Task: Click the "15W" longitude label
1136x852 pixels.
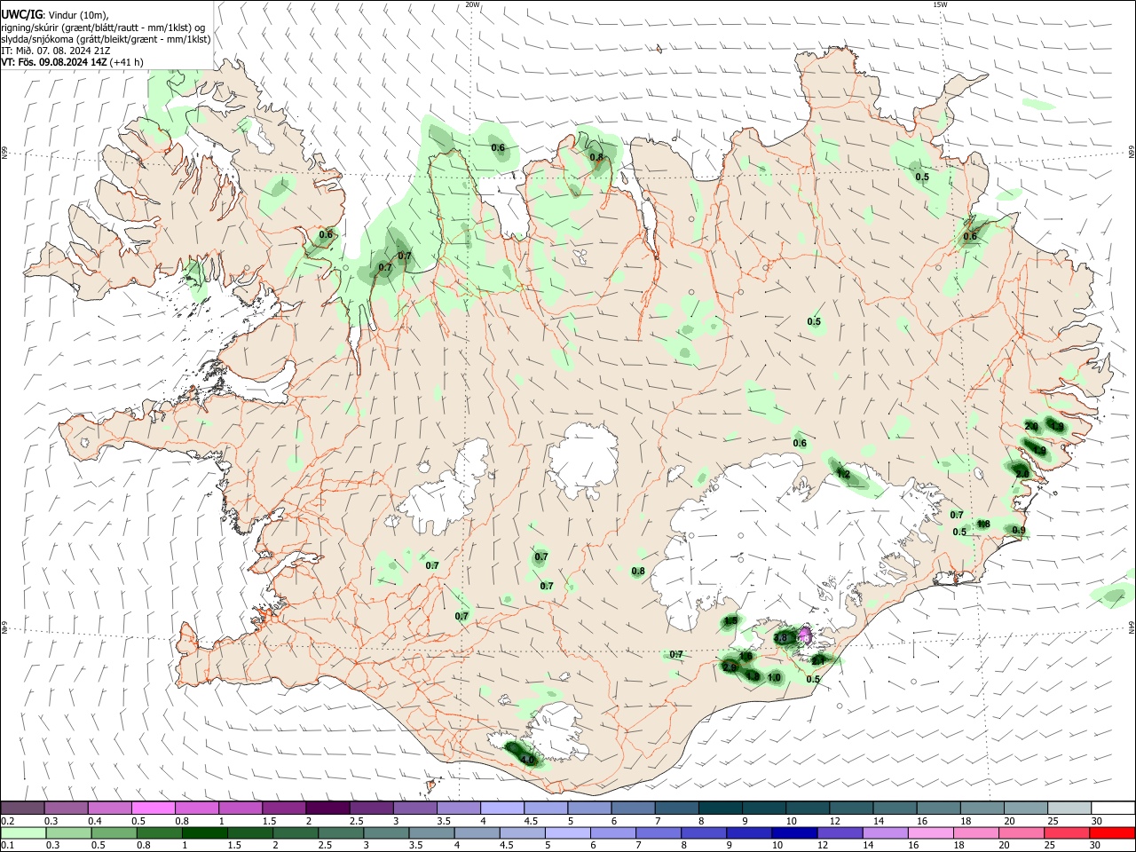Action: 940,4
